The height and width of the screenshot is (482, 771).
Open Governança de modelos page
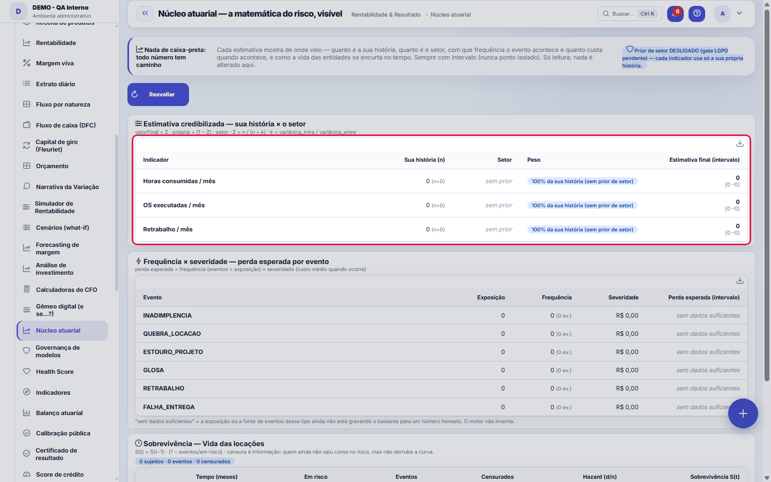tap(63, 351)
